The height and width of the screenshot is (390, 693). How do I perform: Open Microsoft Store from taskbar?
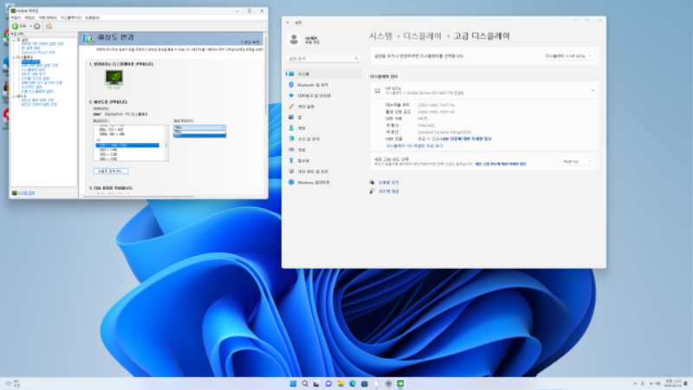pyautogui.click(x=364, y=383)
